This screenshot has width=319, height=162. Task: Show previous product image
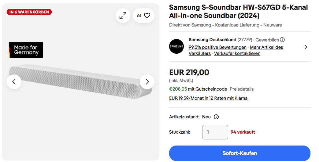point(14,82)
